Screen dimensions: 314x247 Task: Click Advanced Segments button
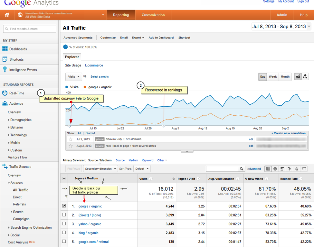point(78,38)
